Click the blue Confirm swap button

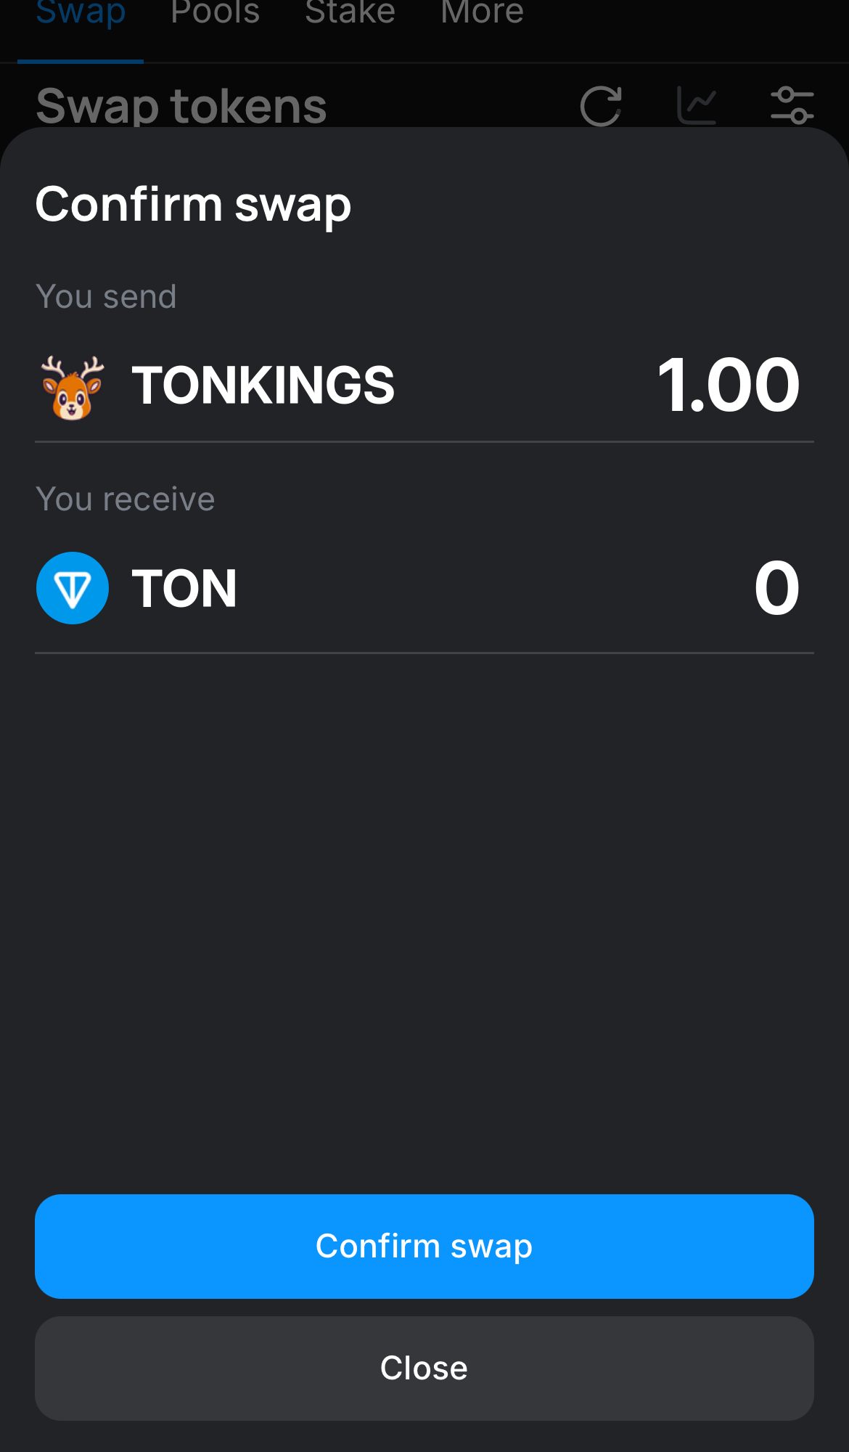424,1247
